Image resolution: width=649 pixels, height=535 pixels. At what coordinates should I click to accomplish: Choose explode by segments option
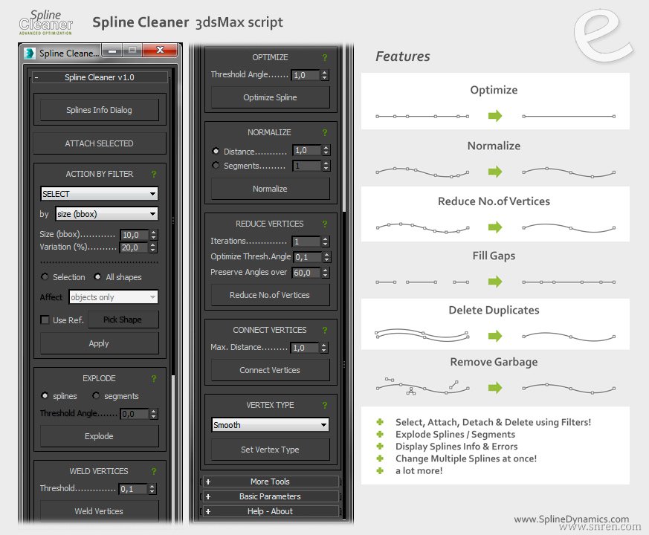coord(96,395)
